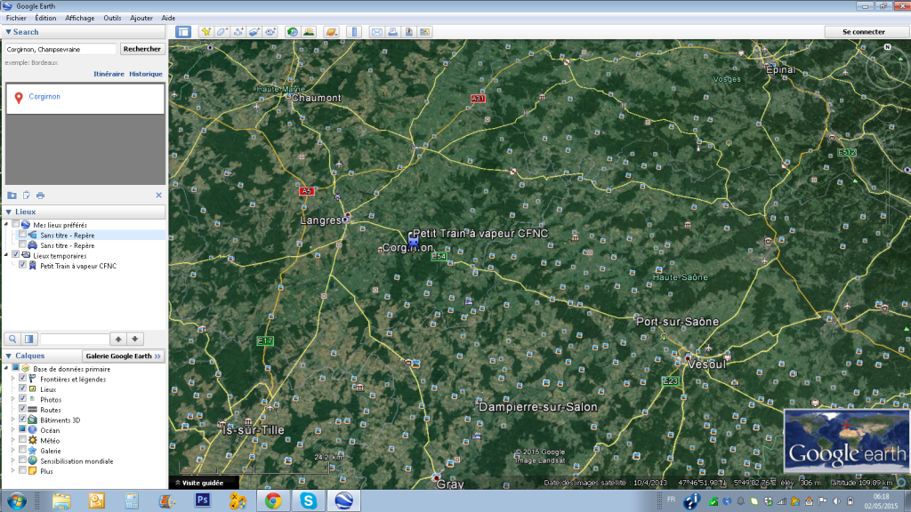This screenshot has height=512, width=911.
Task: Collapse the Calques panel
Action: 8,356
